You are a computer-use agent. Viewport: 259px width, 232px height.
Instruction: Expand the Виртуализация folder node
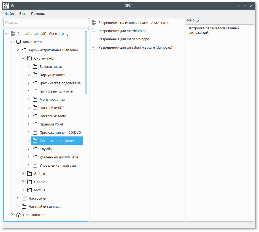coord(28,75)
